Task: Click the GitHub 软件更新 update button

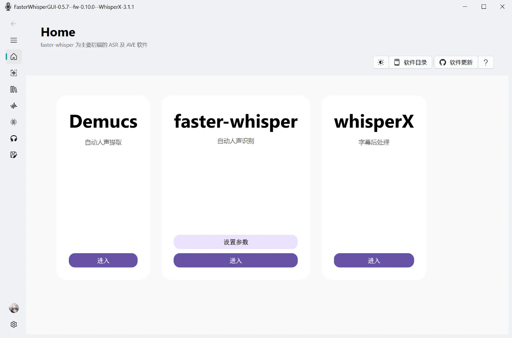Action: tap(456, 62)
